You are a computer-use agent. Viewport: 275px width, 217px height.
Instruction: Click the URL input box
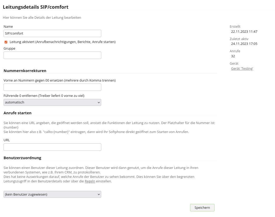click(x=52, y=147)
